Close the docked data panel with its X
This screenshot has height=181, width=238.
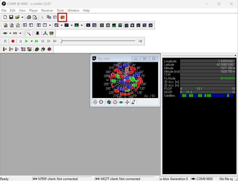click(235, 55)
